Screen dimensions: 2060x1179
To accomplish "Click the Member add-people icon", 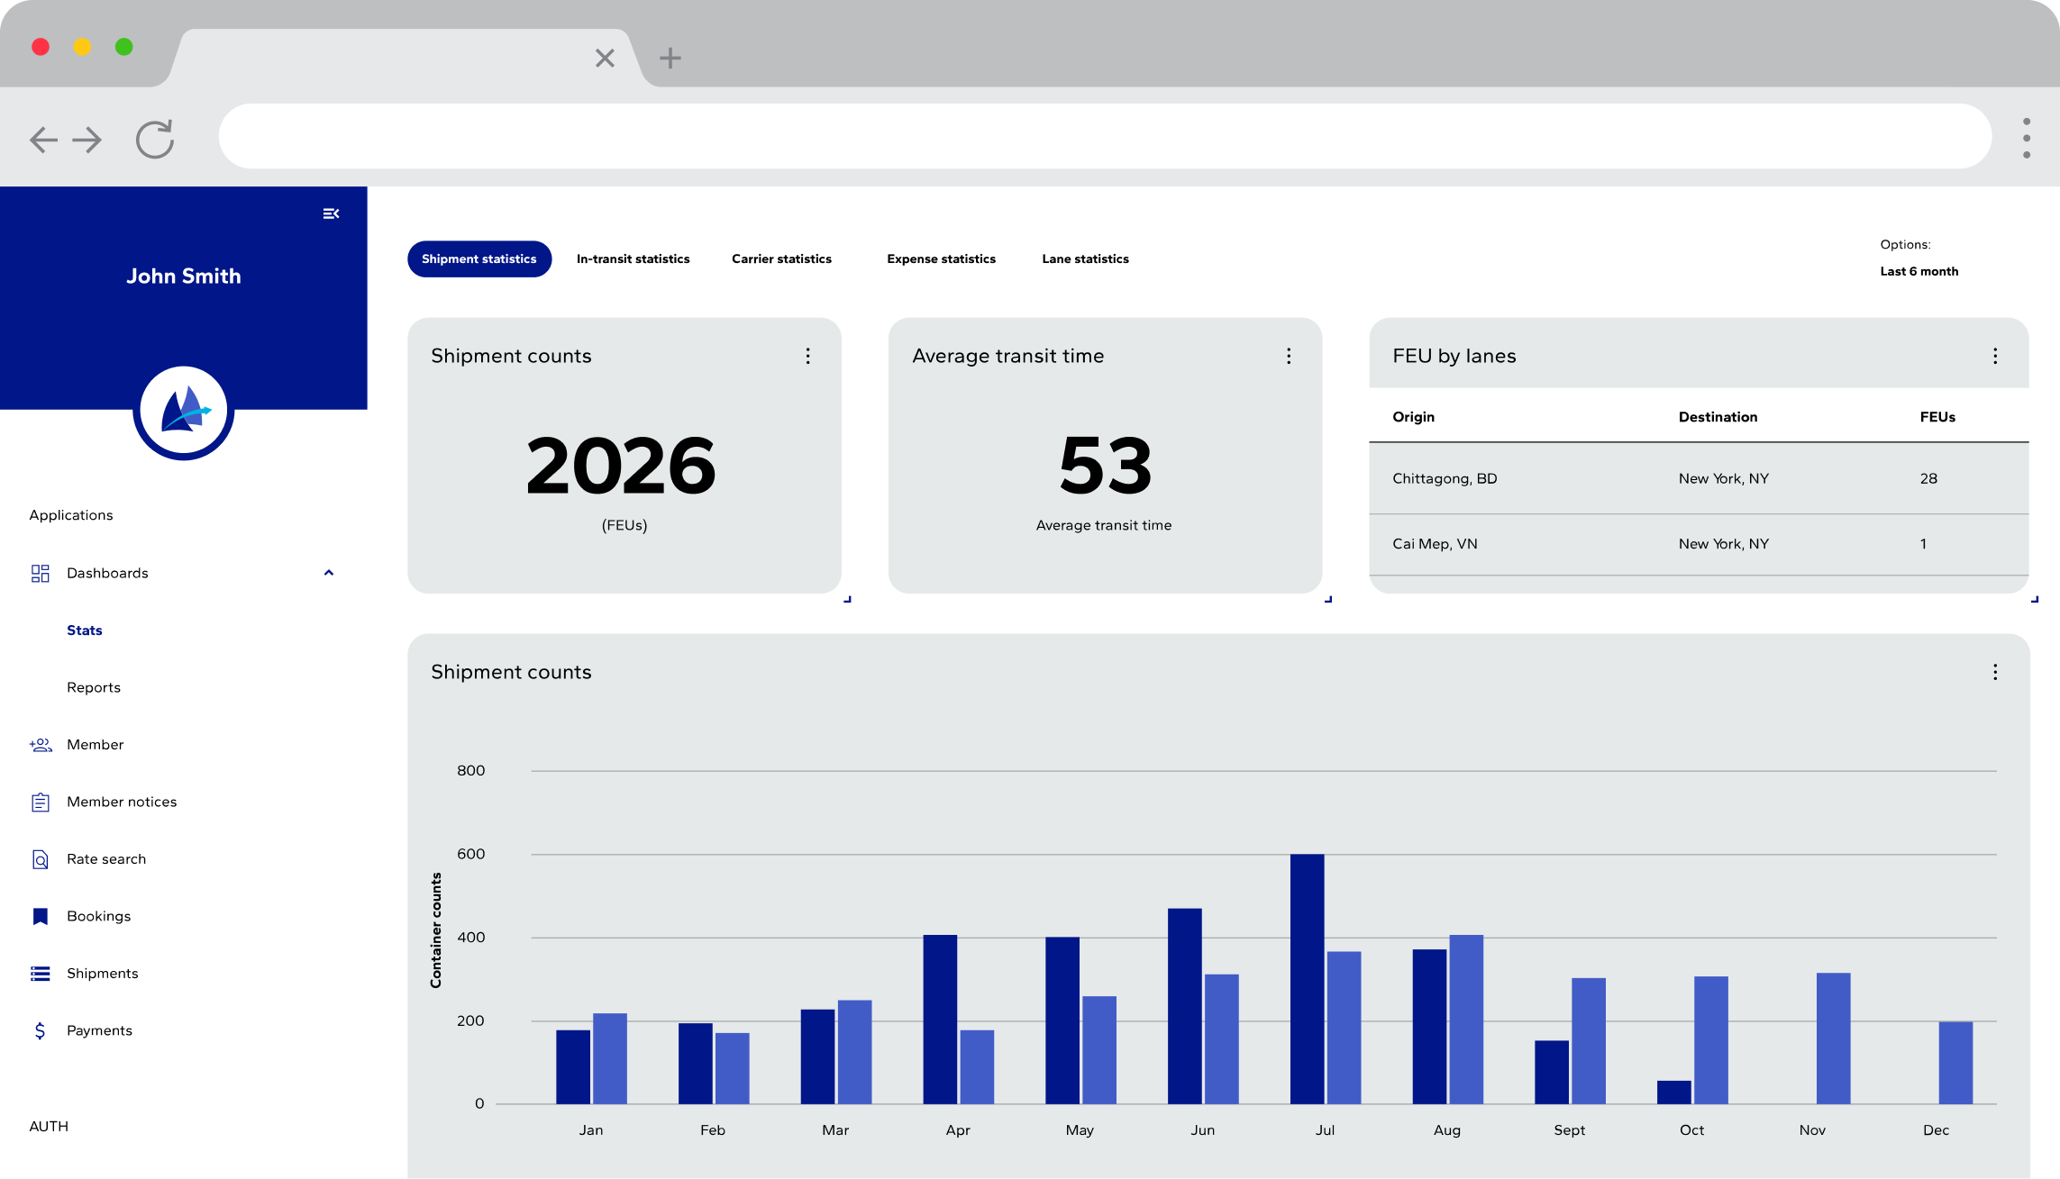I will pyautogui.click(x=40, y=745).
